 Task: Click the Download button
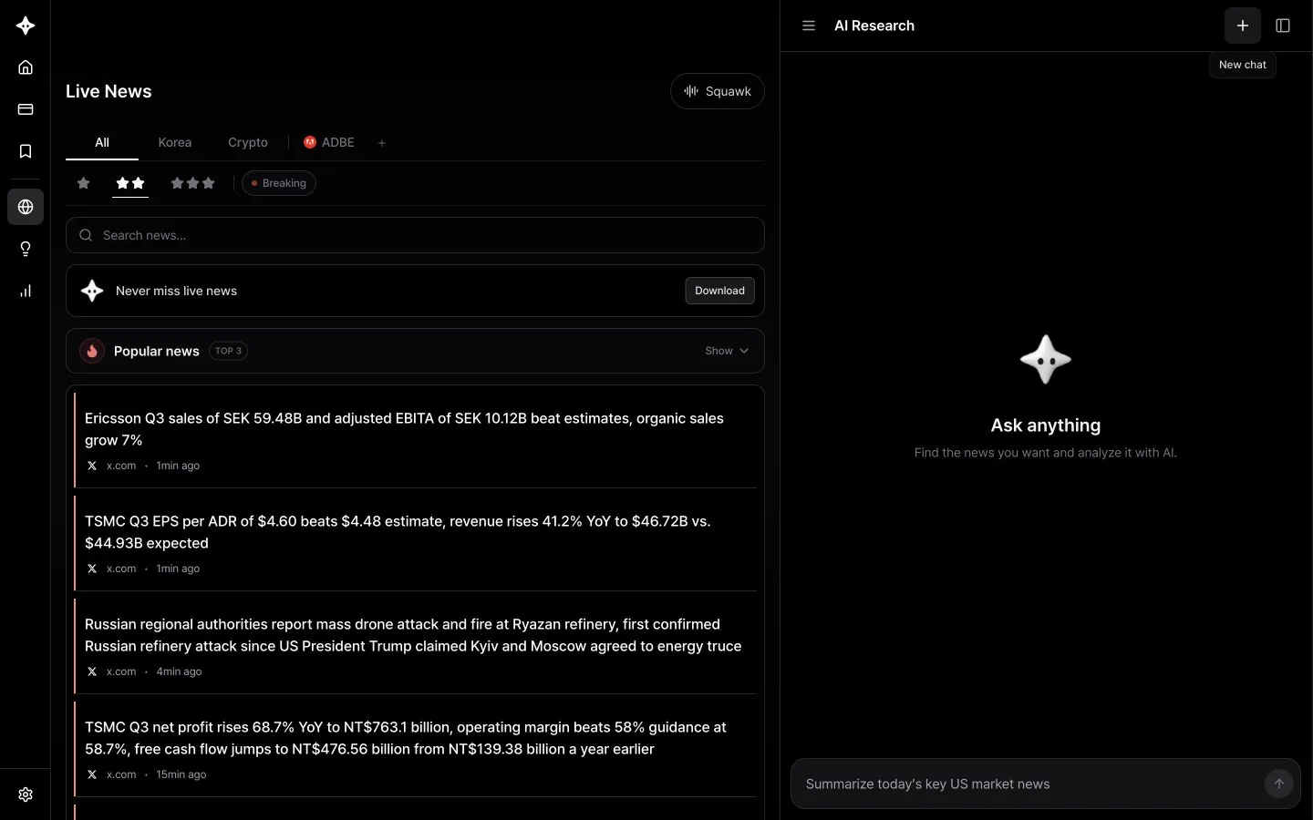pyautogui.click(x=720, y=291)
